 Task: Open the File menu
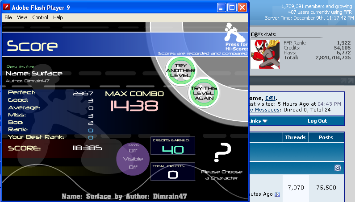(8, 17)
